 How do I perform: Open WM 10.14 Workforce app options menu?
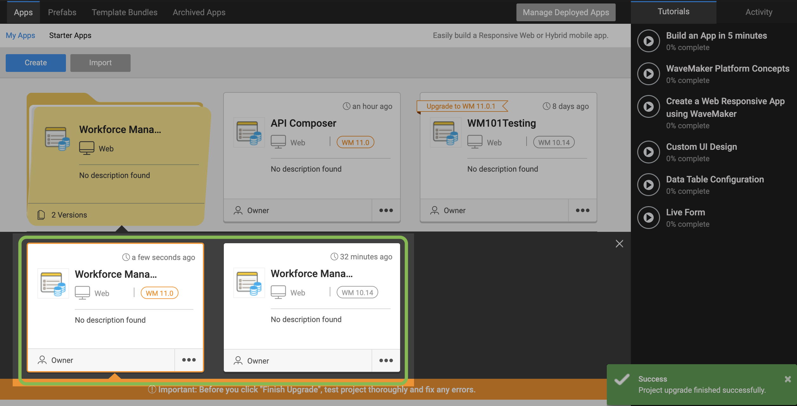click(x=386, y=361)
